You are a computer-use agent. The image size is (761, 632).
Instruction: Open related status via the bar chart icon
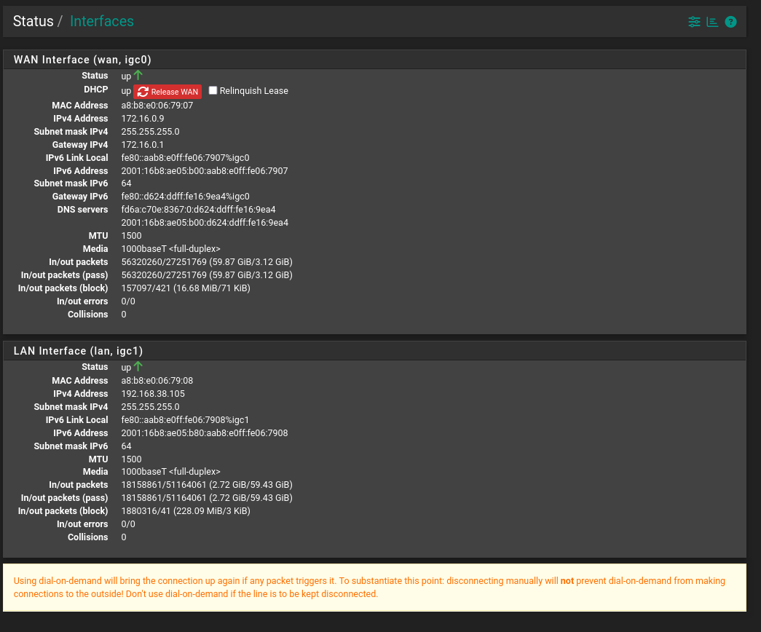pyautogui.click(x=712, y=22)
